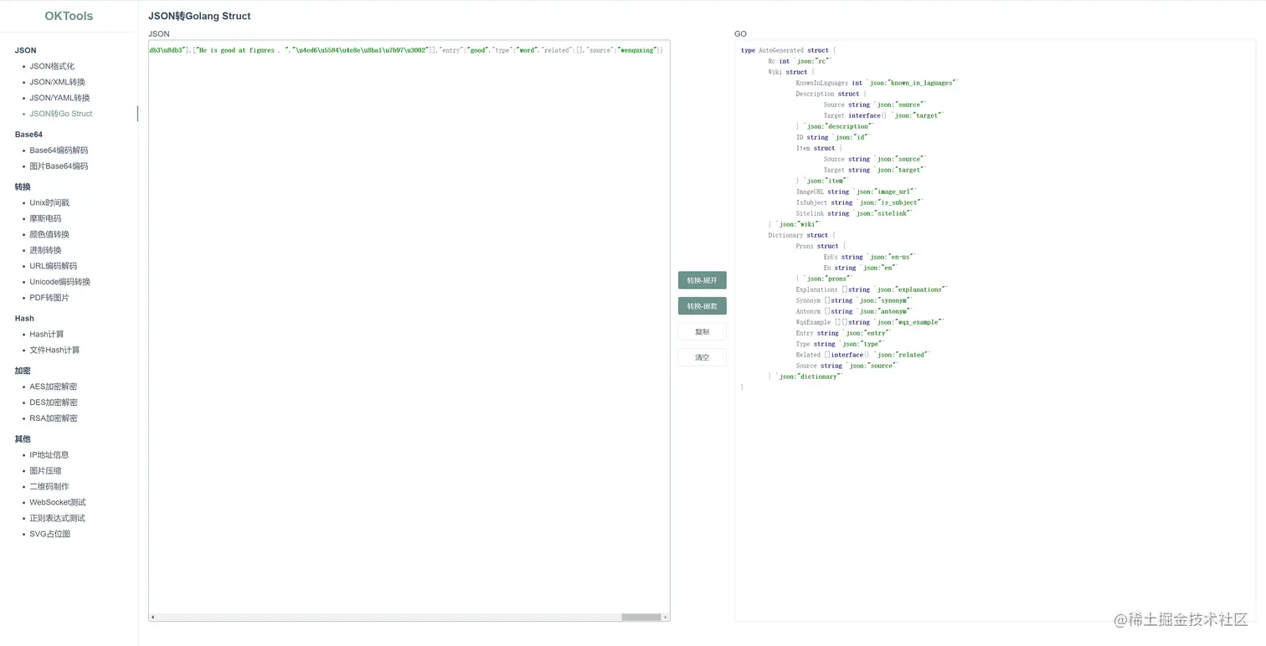Click the 'WqxExample [][]string' code line

871,322
